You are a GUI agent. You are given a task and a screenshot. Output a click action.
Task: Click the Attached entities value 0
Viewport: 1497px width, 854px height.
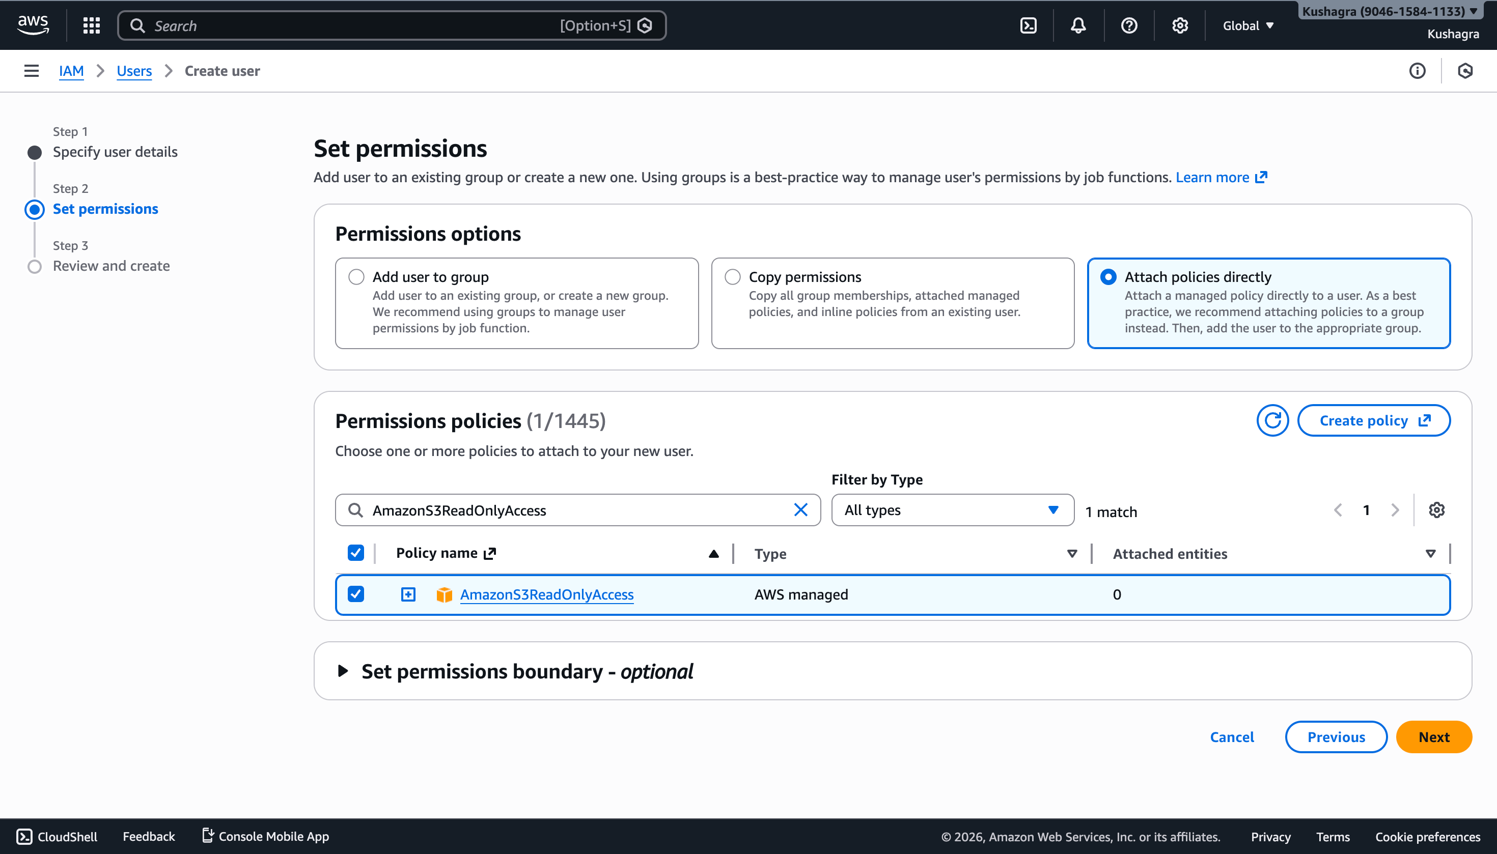(1117, 594)
